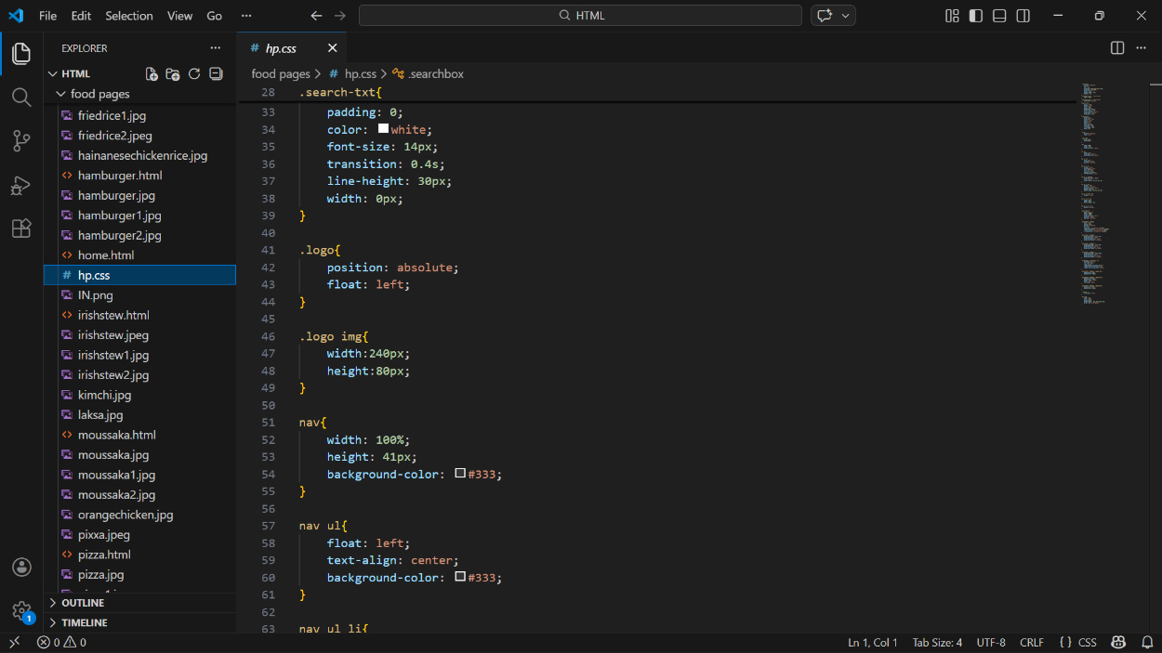The image size is (1162, 653).
Task: Collapse all folders in Explorer
Action: [x=216, y=74]
